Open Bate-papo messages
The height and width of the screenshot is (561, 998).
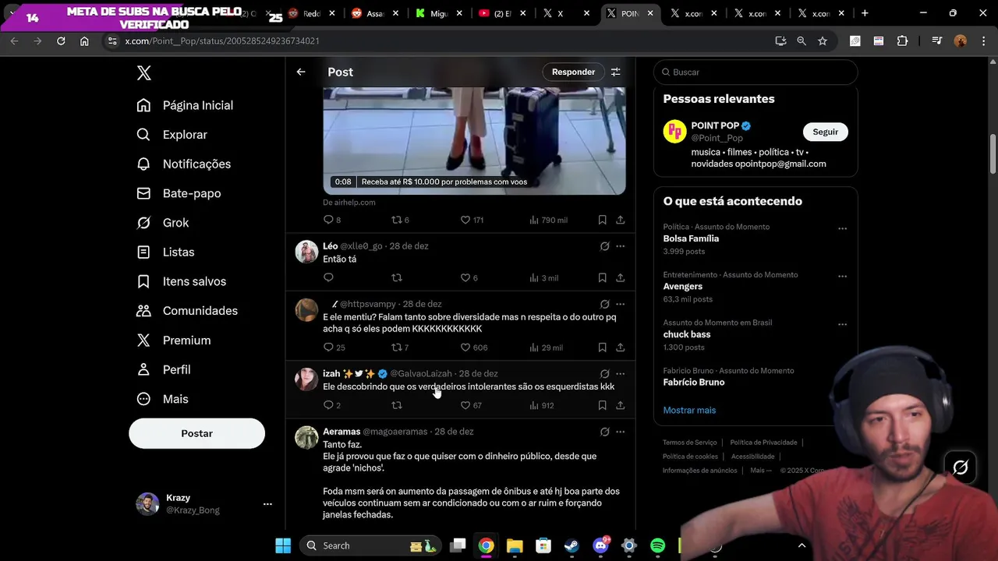179,193
